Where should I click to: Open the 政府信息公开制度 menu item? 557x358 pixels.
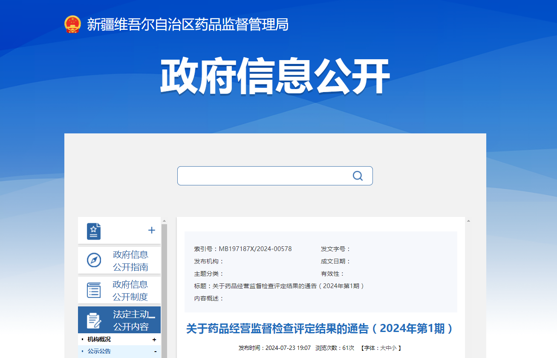[x=130, y=290]
